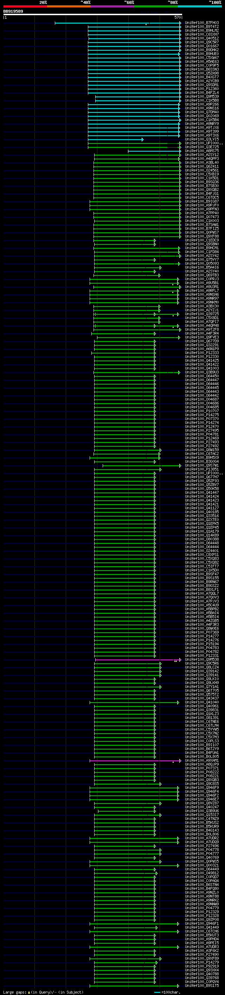225x995 pixels.
Task: Click the short cyan alignment bar for UniRef100_Q3LVI5
Action: (x=115, y=139)
